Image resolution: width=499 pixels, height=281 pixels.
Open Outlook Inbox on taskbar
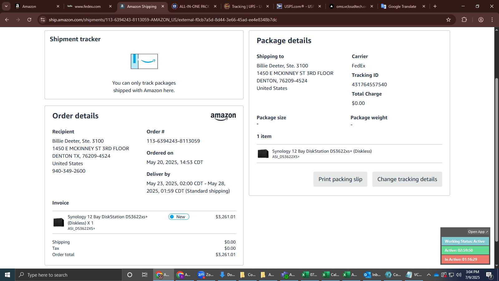coord(372,275)
